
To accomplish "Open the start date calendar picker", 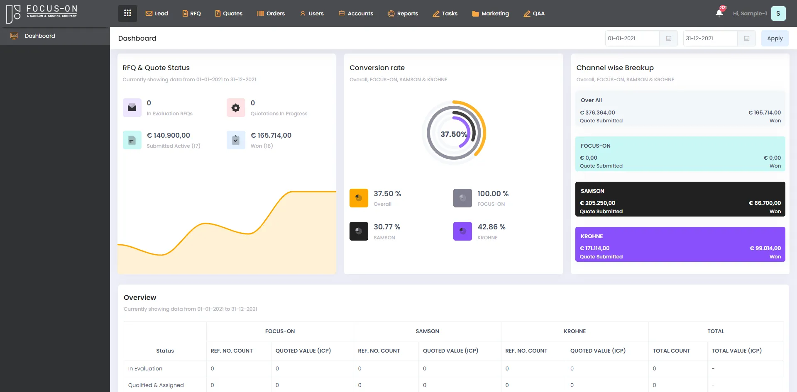I will (668, 38).
